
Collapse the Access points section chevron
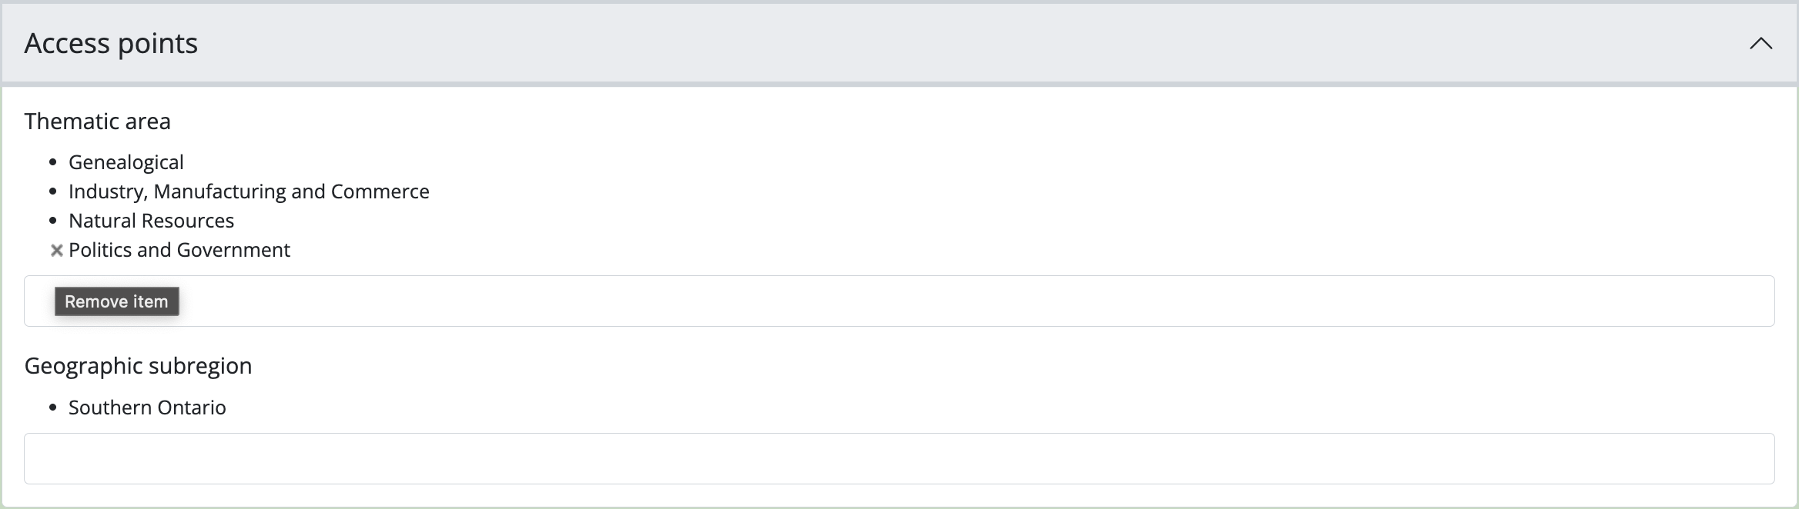coord(1760,44)
